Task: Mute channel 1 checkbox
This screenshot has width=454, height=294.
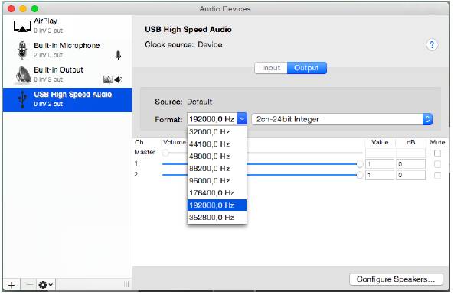Action: (437, 164)
